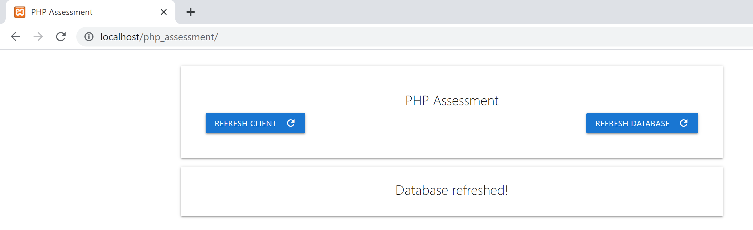
Task: Click the browser forward navigation arrow
Action: click(x=38, y=36)
